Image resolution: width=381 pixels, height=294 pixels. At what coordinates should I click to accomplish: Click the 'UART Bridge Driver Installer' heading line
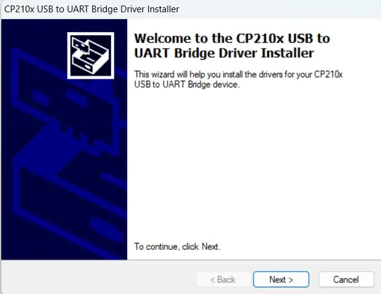click(x=224, y=53)
